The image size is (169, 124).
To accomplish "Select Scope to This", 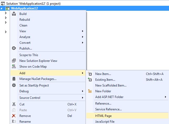I will tap(48, 55).
